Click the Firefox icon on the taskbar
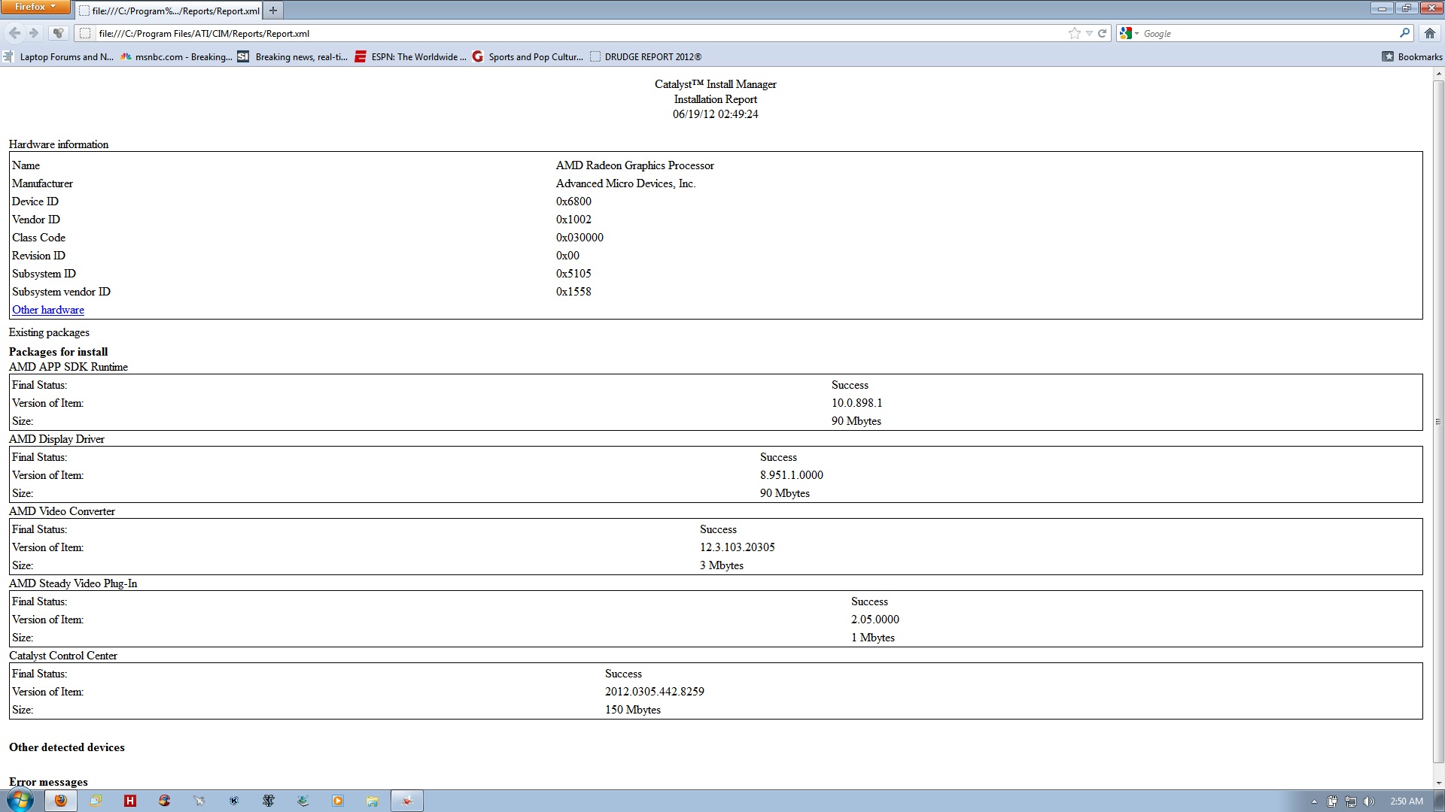Viewport: 1445px width, 812px height. tap(61, 801)
